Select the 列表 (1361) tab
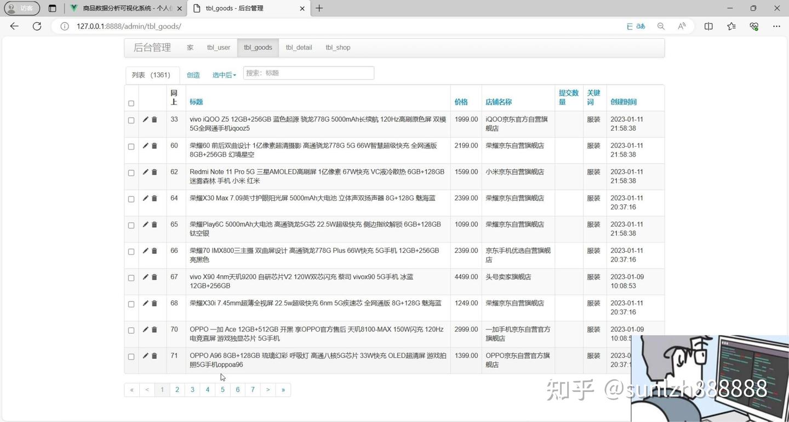 [151, 75]
